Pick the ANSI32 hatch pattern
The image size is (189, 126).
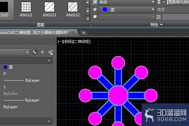(x=73, y=9)
